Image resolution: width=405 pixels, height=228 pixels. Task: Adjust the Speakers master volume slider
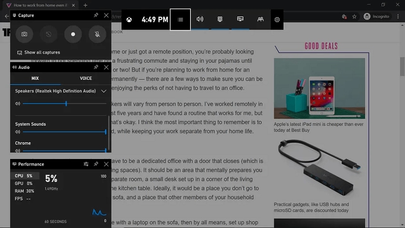point(65,104)
